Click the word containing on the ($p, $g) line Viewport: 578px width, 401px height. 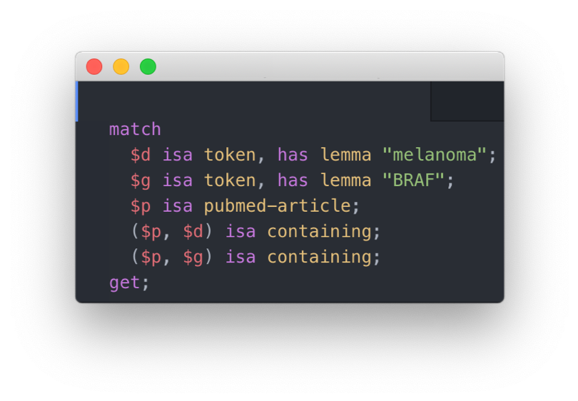[x=320, y=258]
